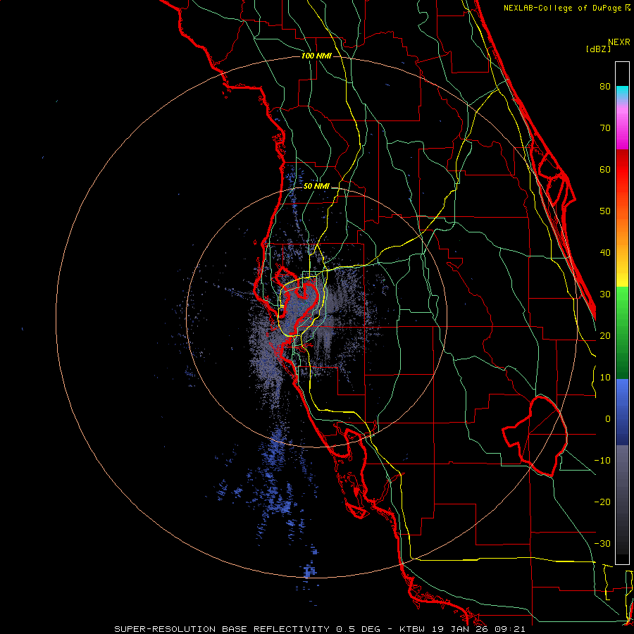The height and width of the screenshot is (634, 634).
Task: Click the 30 value on dBZ scale
Action: (x=605, y=294)
